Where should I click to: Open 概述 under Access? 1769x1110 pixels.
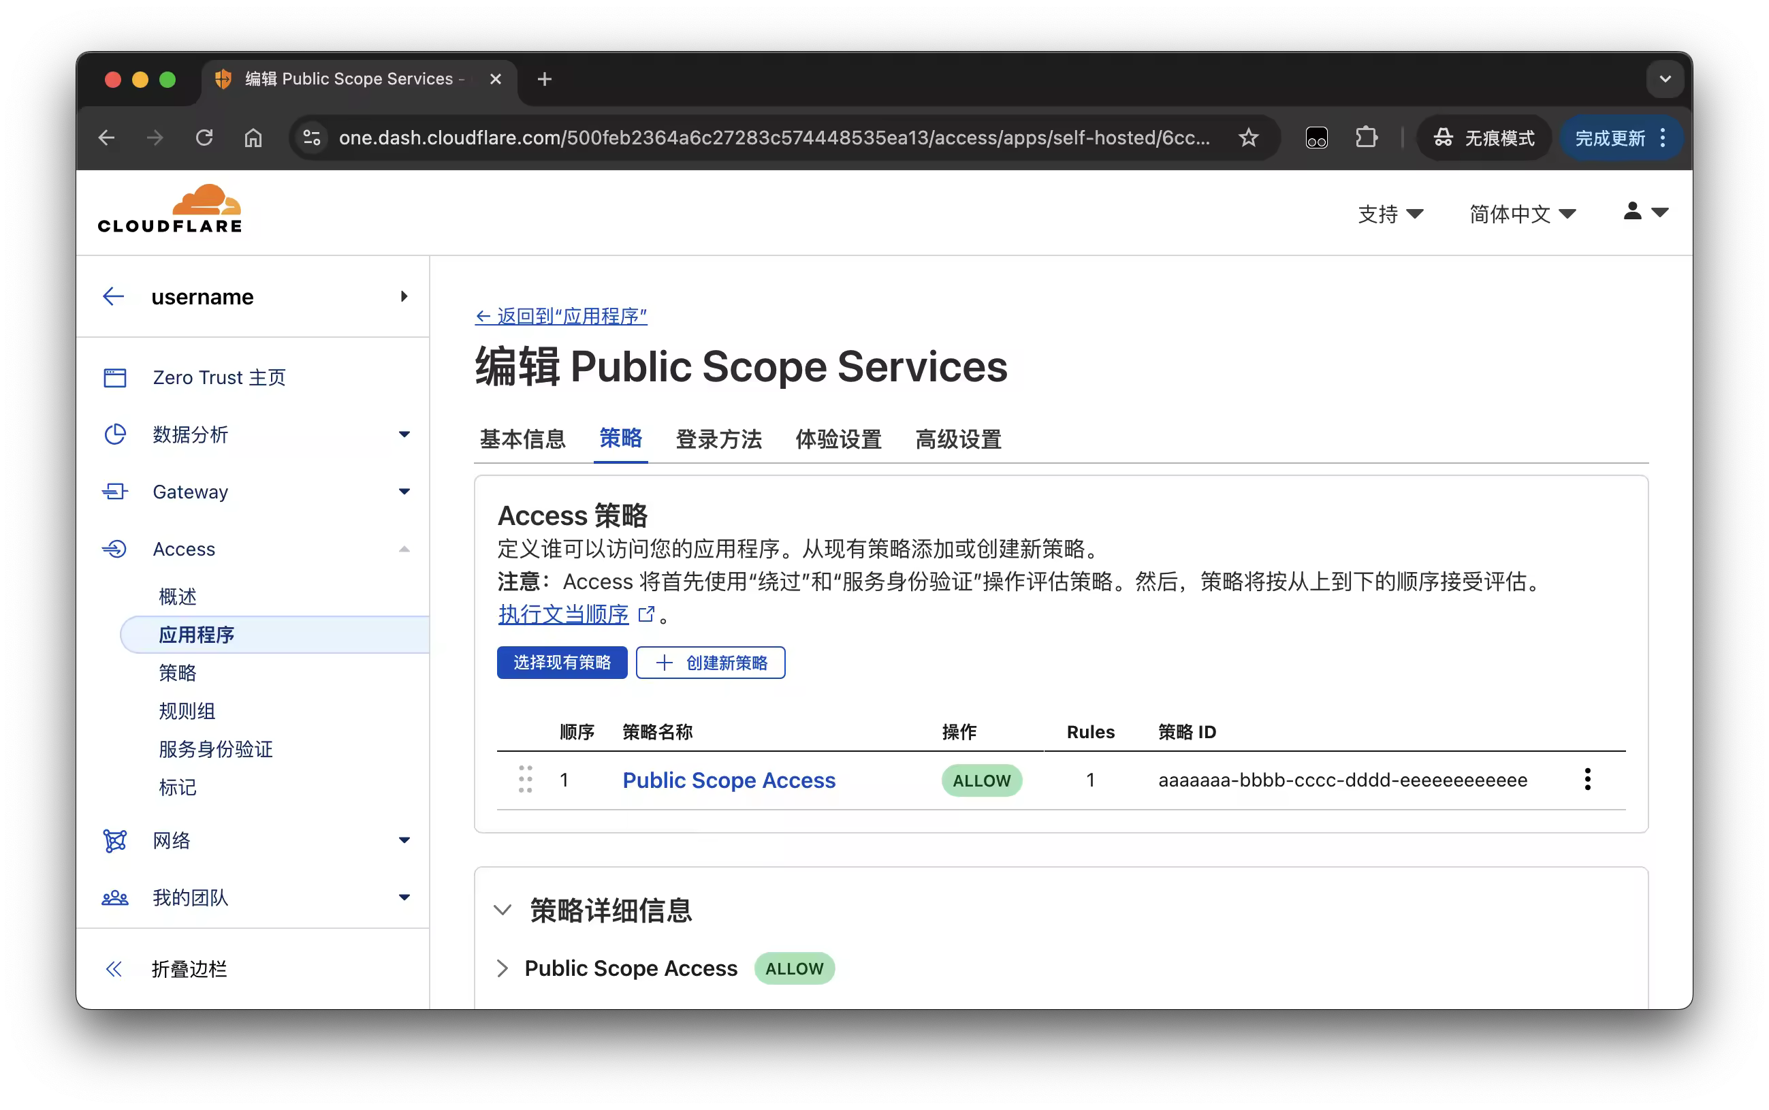(178, 596)
